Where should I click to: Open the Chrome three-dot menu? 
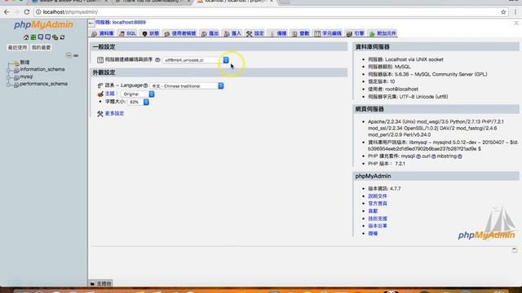(x=515, y=12)
